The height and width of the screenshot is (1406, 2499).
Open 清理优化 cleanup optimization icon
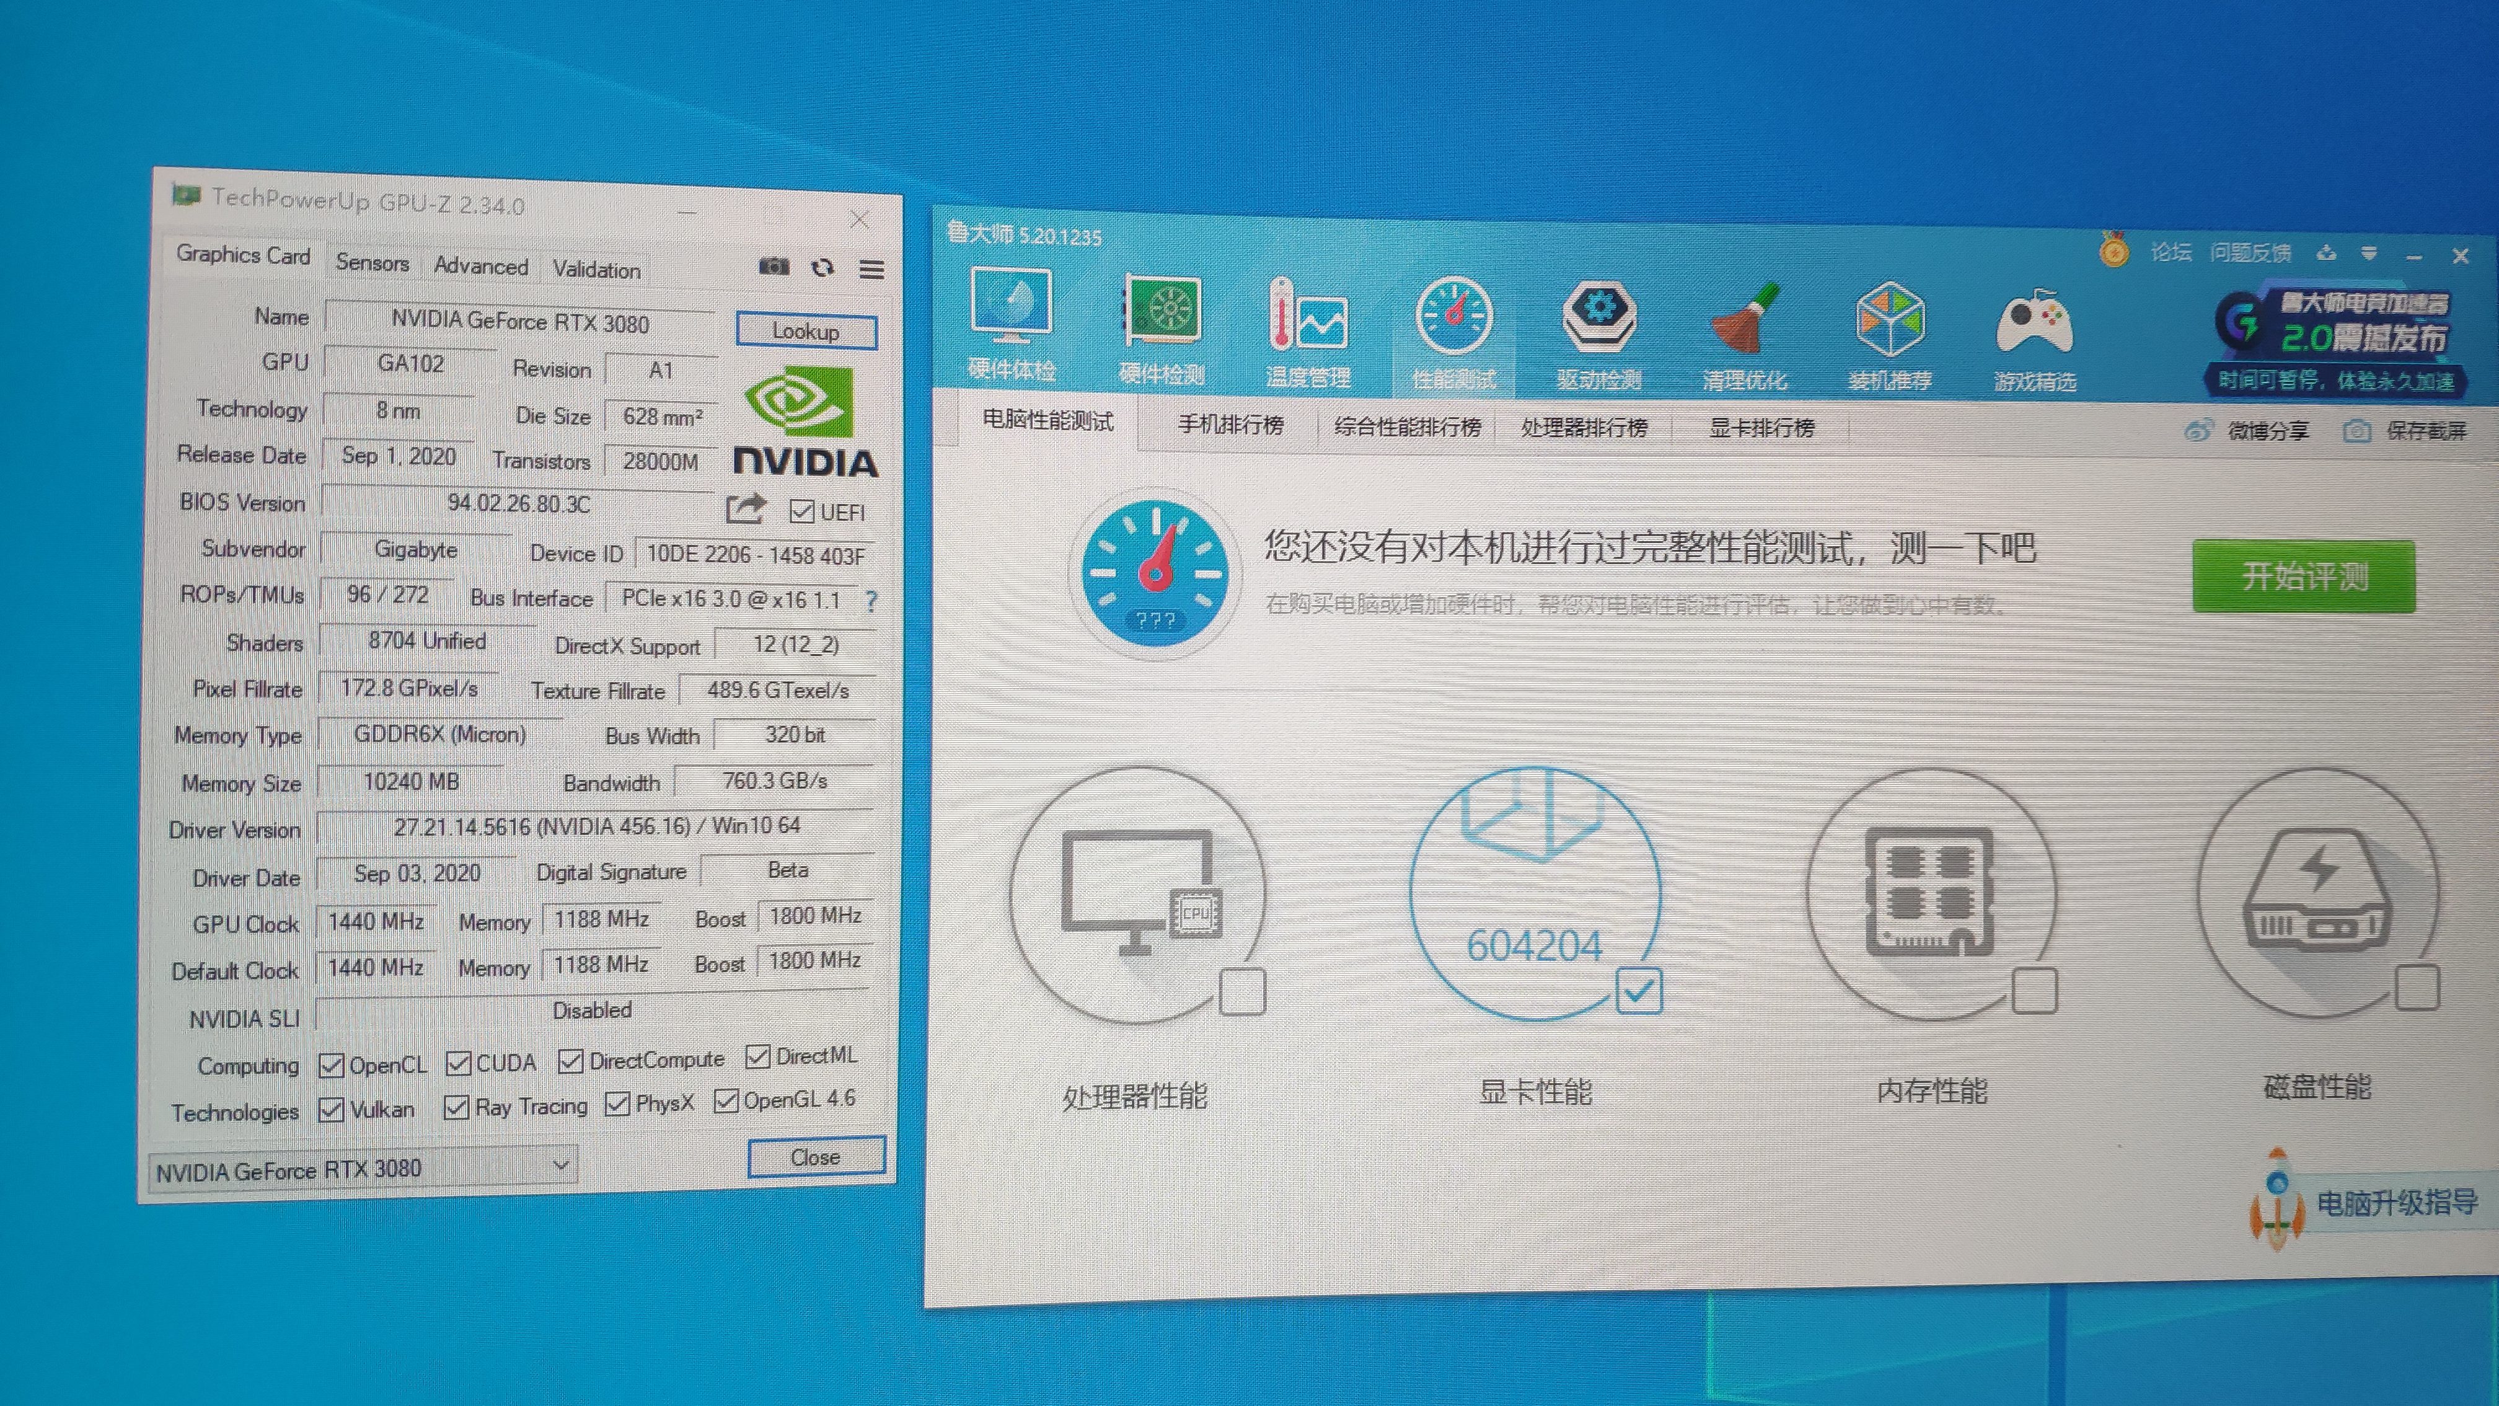coord(1744,338)
